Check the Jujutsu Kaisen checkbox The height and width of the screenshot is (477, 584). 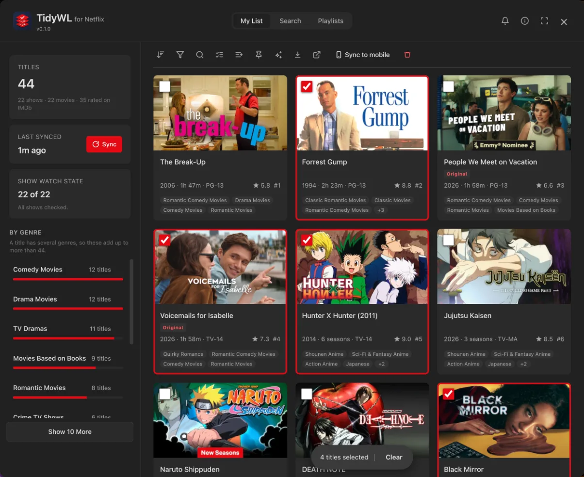[x=449, y=240]
